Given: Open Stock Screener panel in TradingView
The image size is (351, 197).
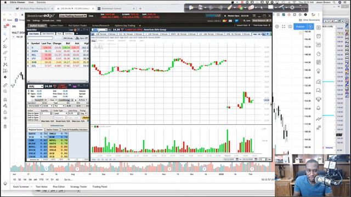Looking at the screenshot, I should pyautogui.click(x=21, y=187).
